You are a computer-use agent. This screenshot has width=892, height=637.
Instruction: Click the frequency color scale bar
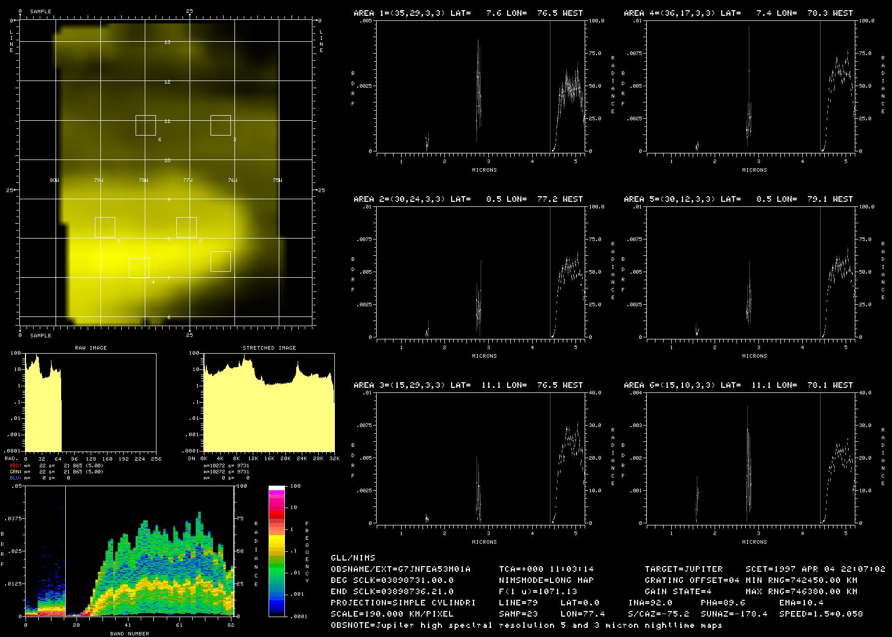tap(277, 551)
